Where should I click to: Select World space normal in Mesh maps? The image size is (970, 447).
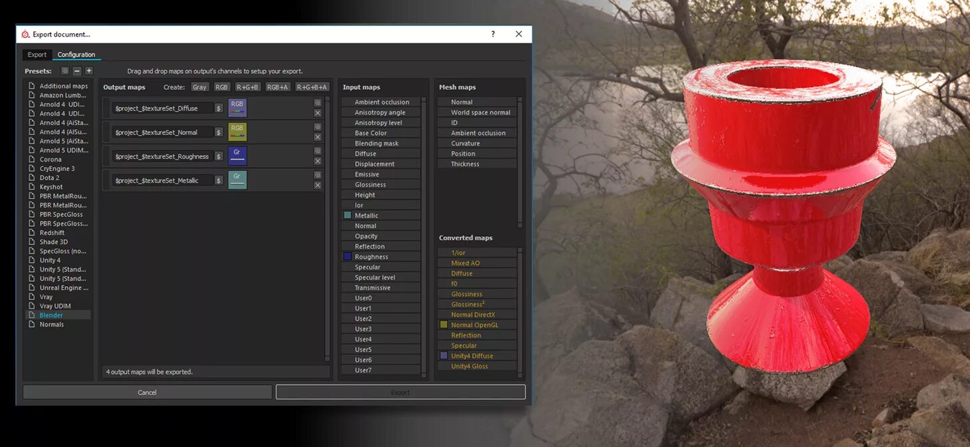(x=477, y=112)
